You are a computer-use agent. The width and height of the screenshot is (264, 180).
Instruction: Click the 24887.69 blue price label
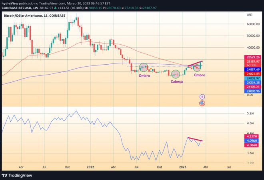[253, 69]
